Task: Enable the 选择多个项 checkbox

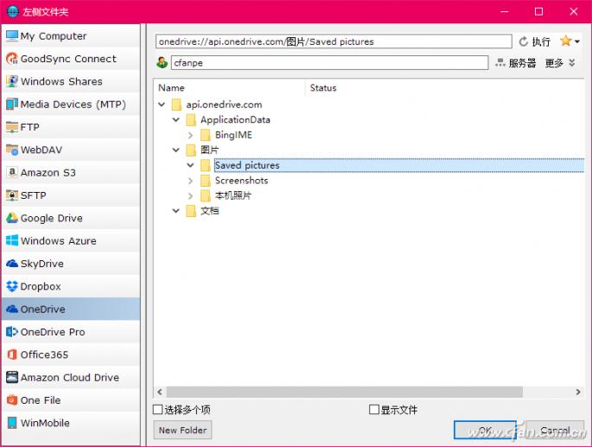Action: pos(158,409)
